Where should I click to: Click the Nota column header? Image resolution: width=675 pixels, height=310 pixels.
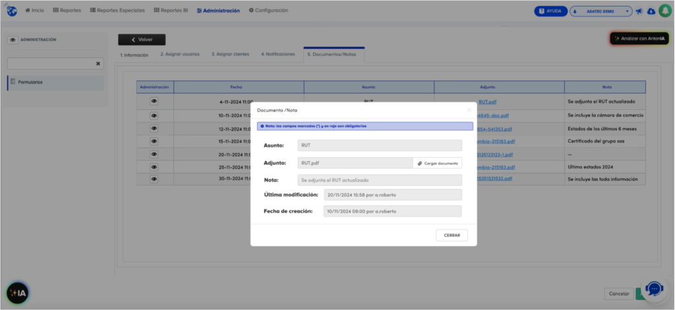click(x=605, y=87)
